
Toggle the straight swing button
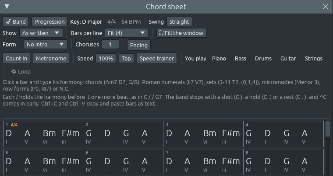tap(180, 21)
